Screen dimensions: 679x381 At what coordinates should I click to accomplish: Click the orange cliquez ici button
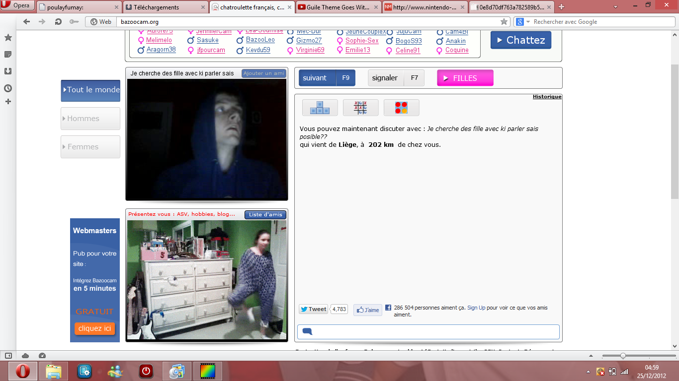pos(95,329)
